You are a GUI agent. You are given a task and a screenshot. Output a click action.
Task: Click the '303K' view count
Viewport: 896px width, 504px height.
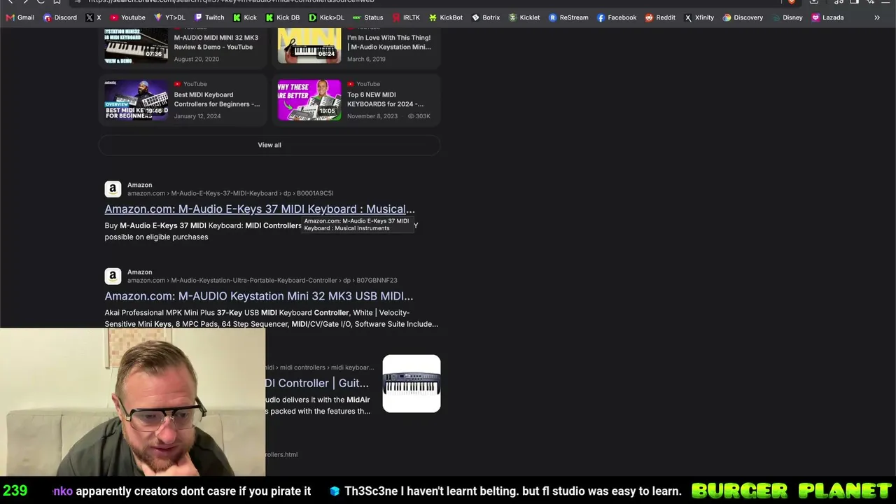(x=419, y=116)
